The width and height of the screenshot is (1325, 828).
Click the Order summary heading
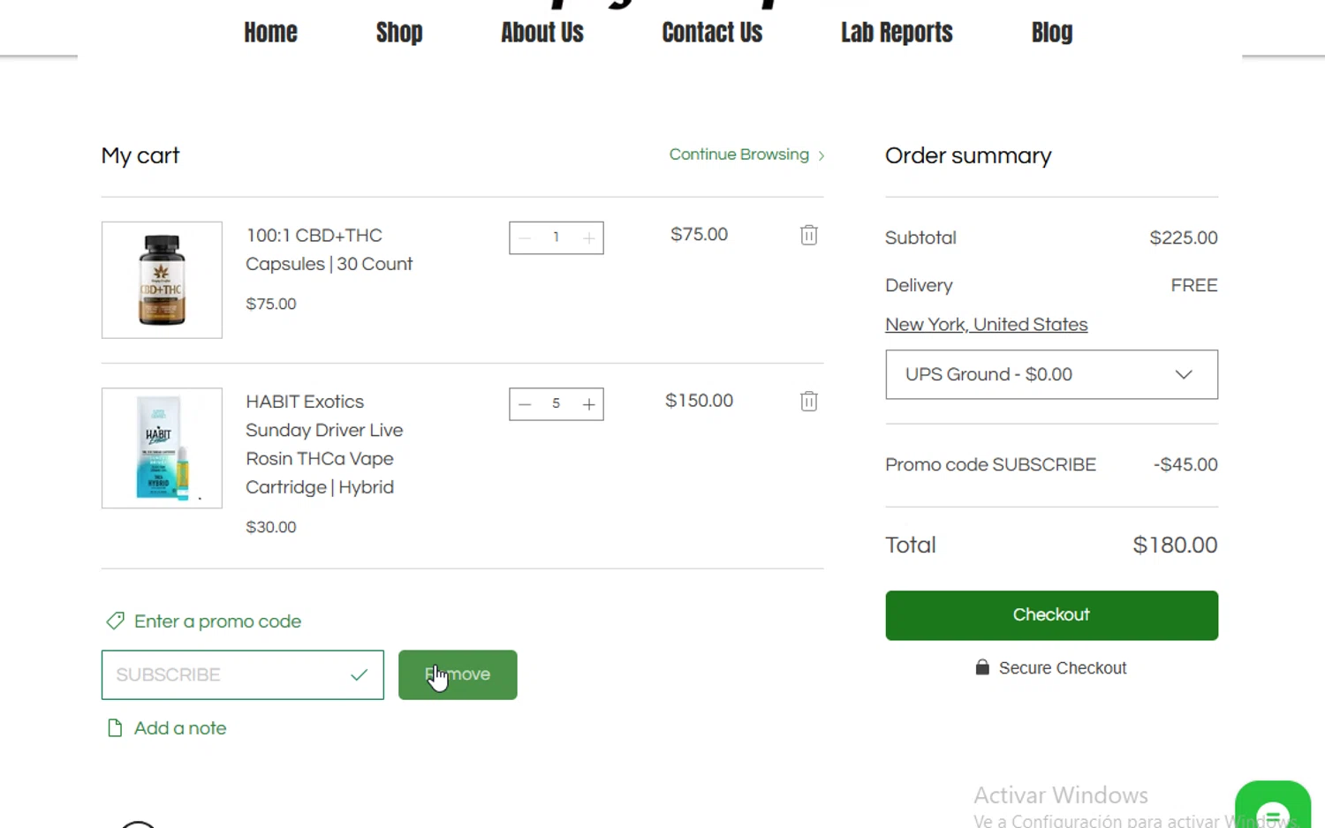[x=968, y=156]
